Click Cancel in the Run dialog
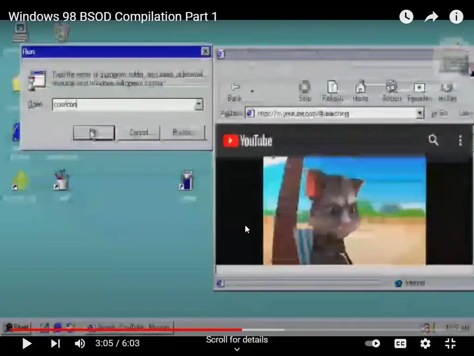 (139, 133)
